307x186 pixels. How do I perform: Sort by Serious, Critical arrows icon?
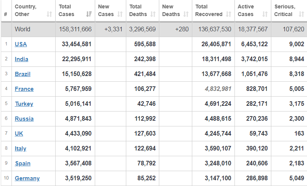click(x=301, y=14)
